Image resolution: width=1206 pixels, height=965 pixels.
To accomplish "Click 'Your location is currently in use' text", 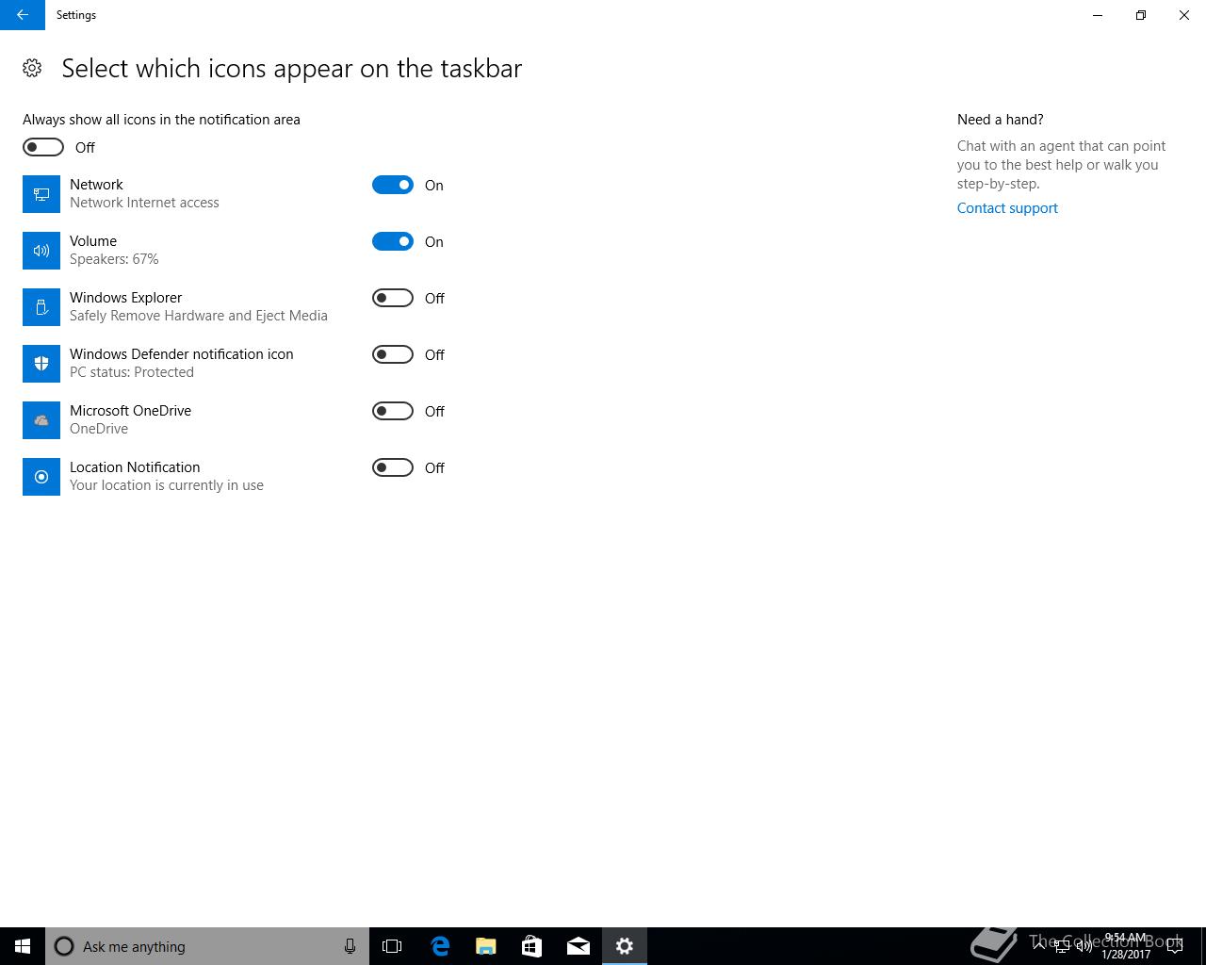I will tap(167, 485).
